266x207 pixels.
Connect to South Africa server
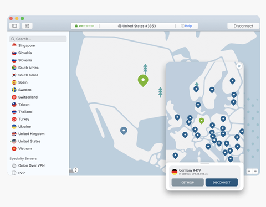click(28, 68)
